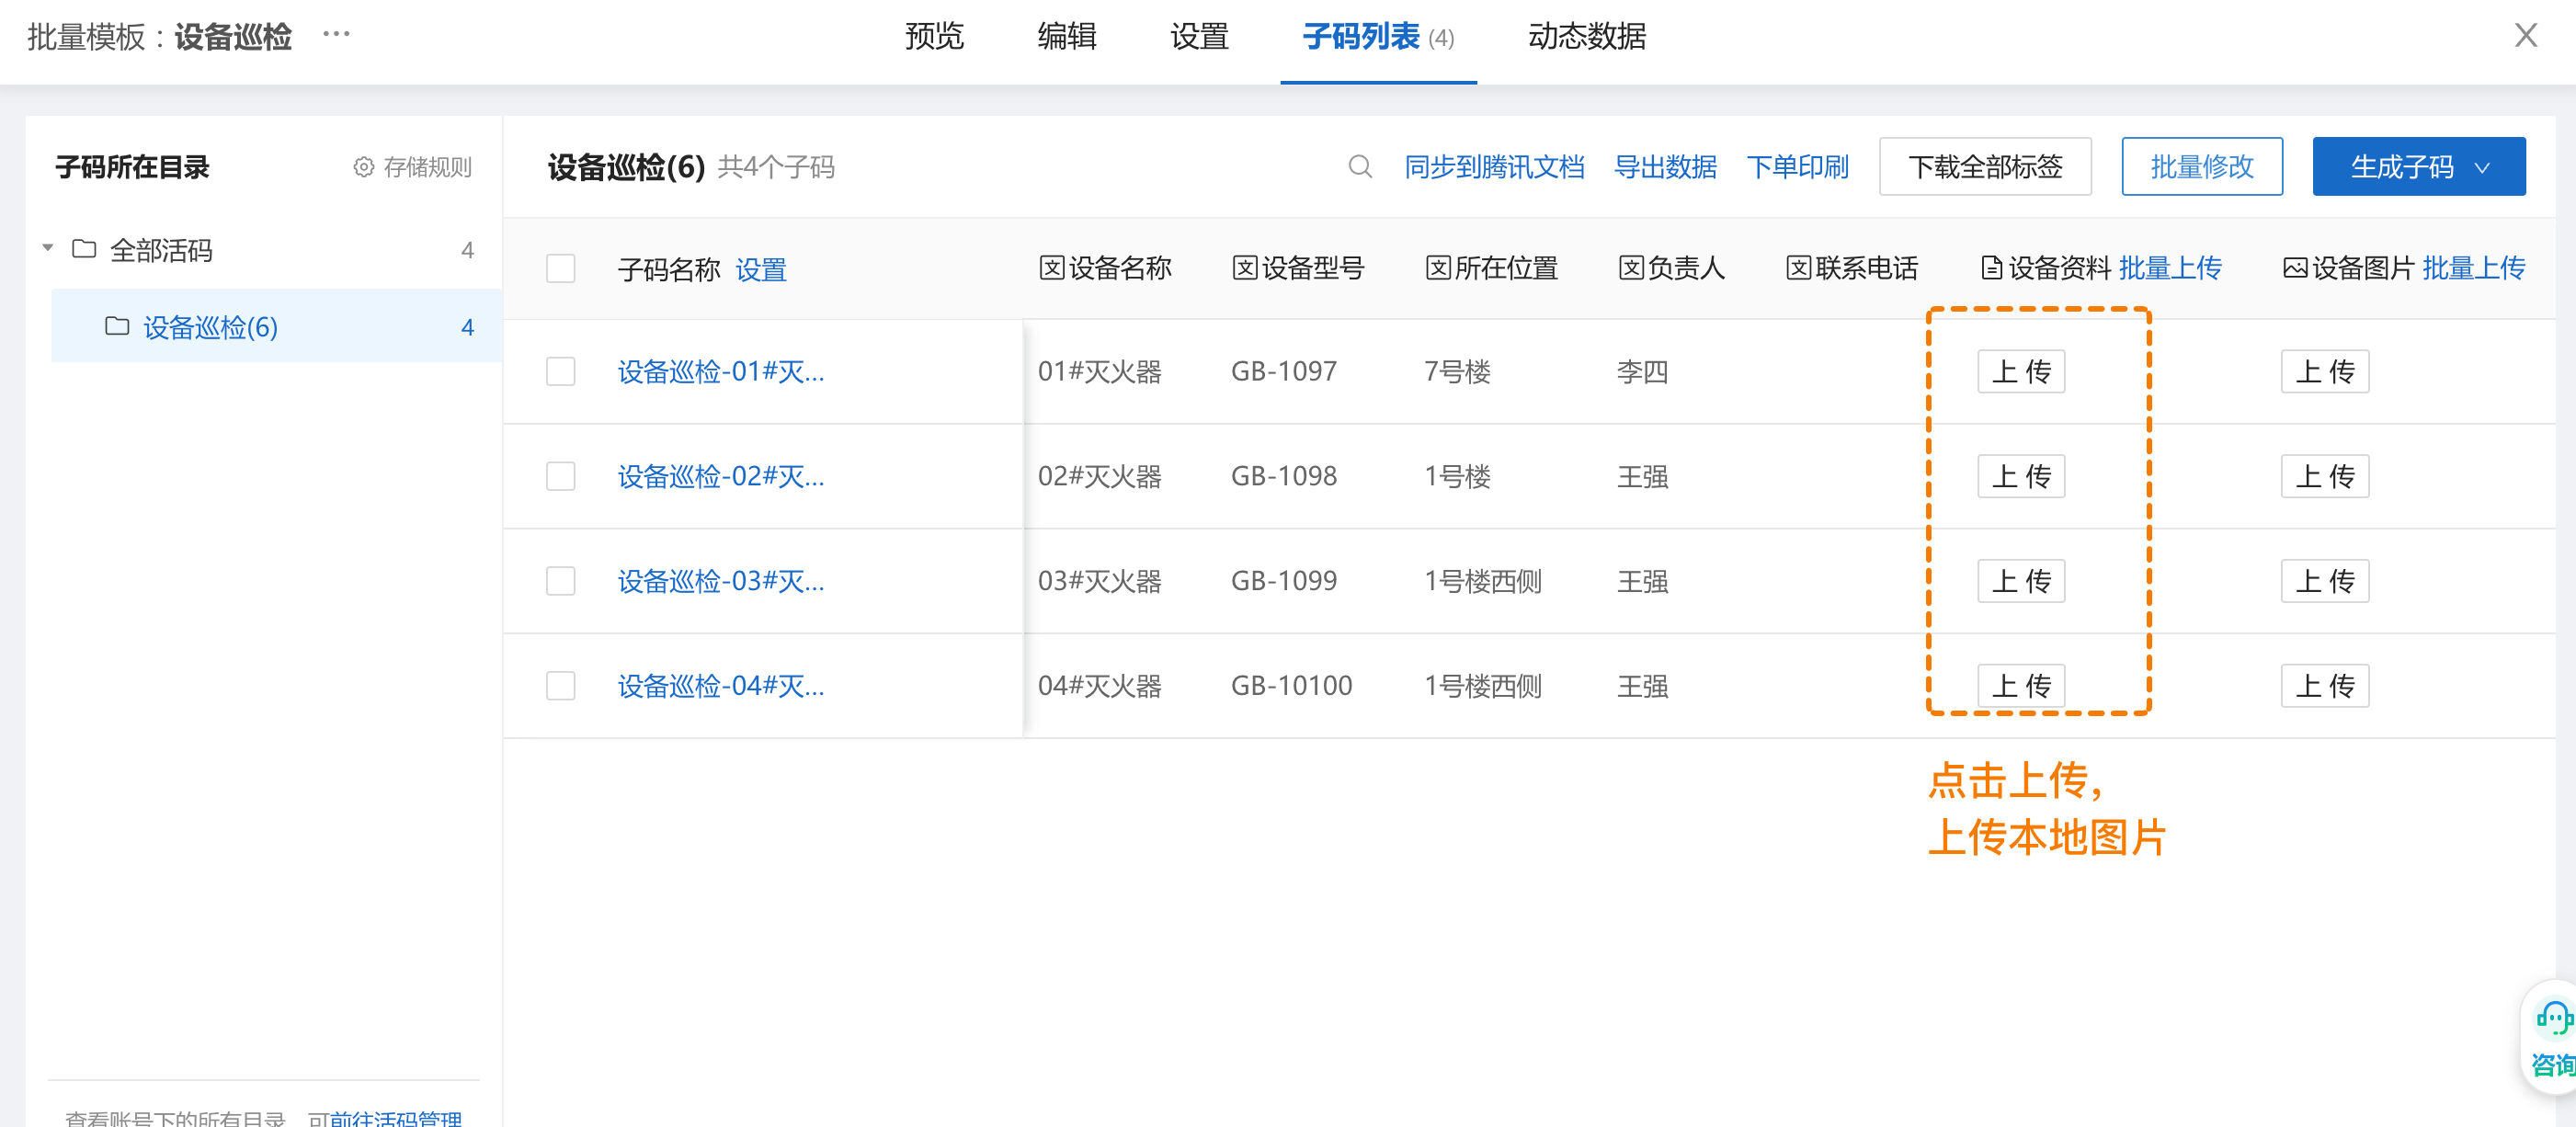Click the 批量修改 button
This screenshot has height=1127, width=2576.
(x=2201, y=167)
